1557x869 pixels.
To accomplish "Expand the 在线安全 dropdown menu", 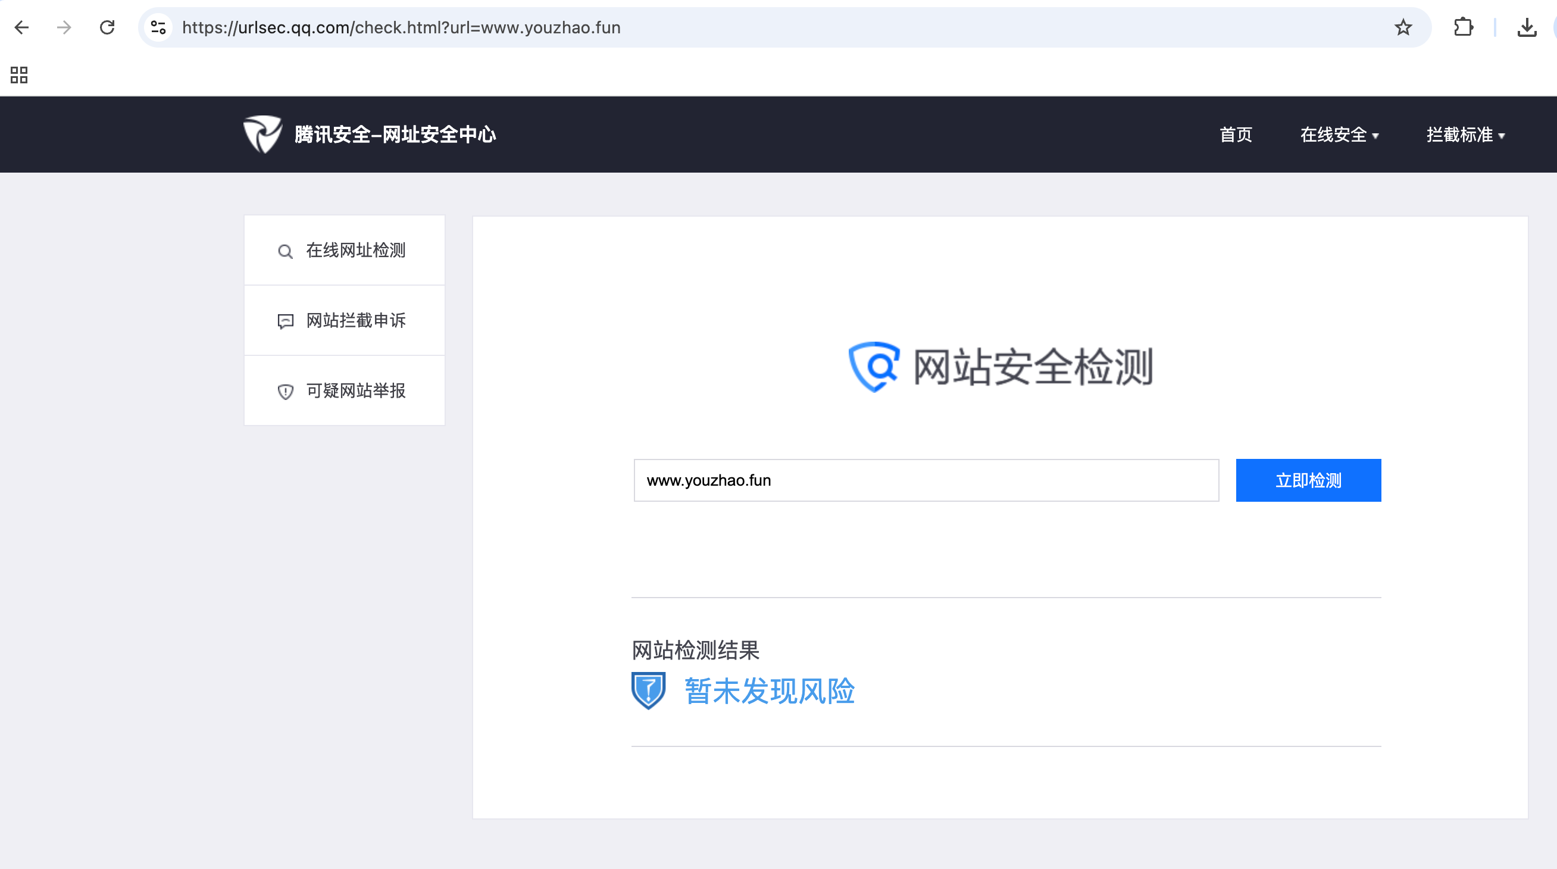I will [x=1339, y=135].
